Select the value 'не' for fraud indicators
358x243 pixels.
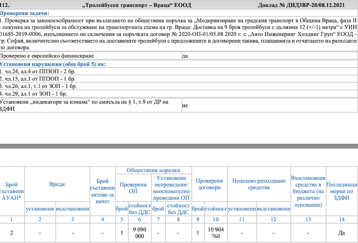(x=185, y=105)
